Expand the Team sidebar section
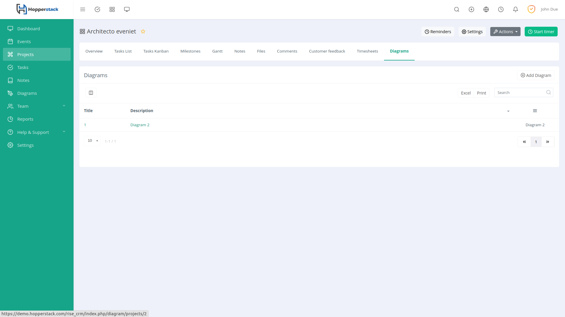The height and width of the screenshot is (317, 565). [23, 106]
